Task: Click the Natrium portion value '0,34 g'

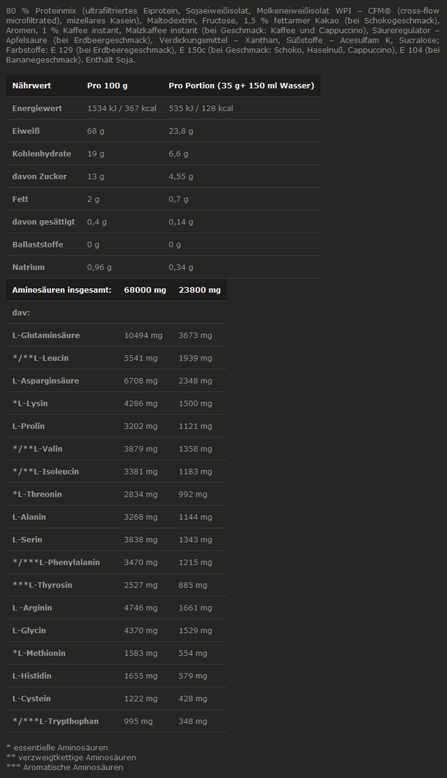Action: click(x=181, y=267)
